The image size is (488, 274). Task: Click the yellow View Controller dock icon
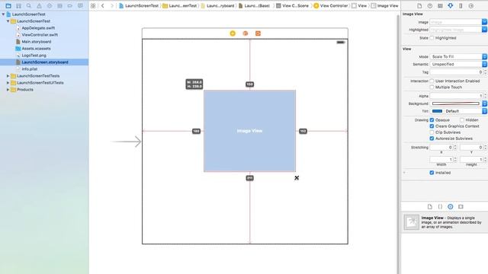233,33
